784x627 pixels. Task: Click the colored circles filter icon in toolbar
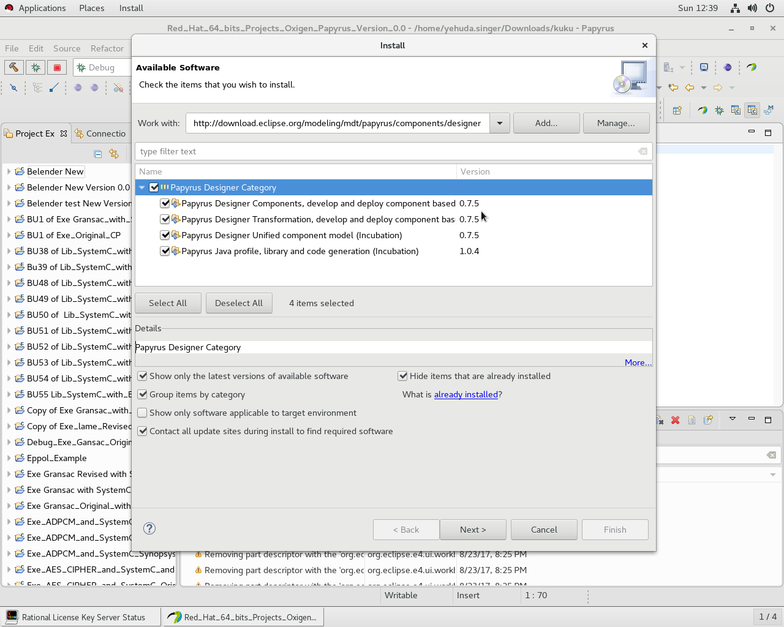pos(118,88)
